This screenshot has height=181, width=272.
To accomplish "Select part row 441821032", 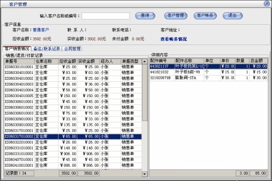I will coord(209,72).
